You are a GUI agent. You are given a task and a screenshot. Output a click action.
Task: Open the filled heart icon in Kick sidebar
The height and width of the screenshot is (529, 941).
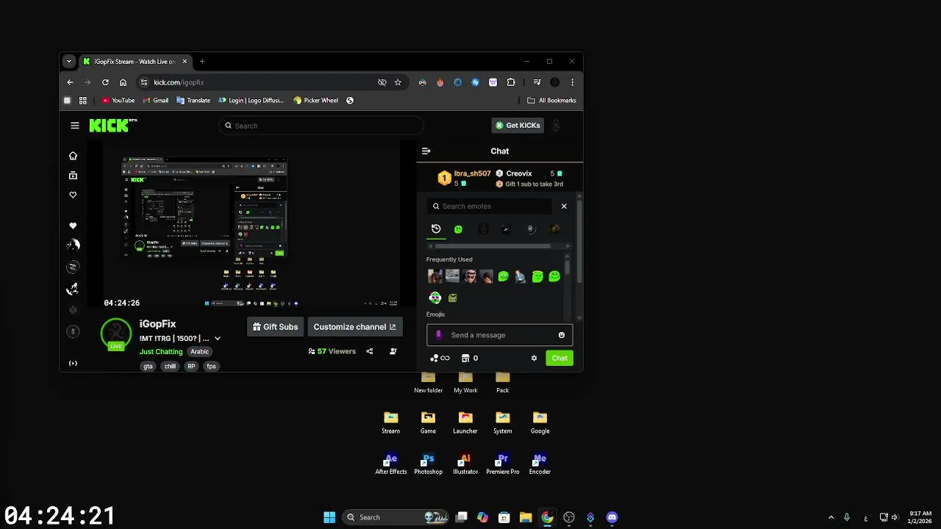pyautogui.click(x=73, y=226)
